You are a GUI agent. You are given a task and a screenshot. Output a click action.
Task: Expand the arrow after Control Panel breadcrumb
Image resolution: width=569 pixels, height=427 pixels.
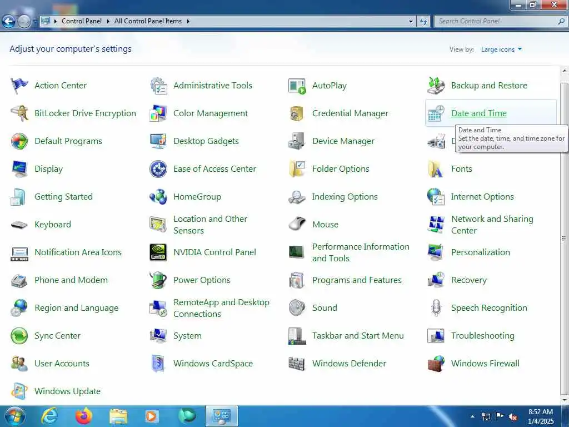point(108,22)
